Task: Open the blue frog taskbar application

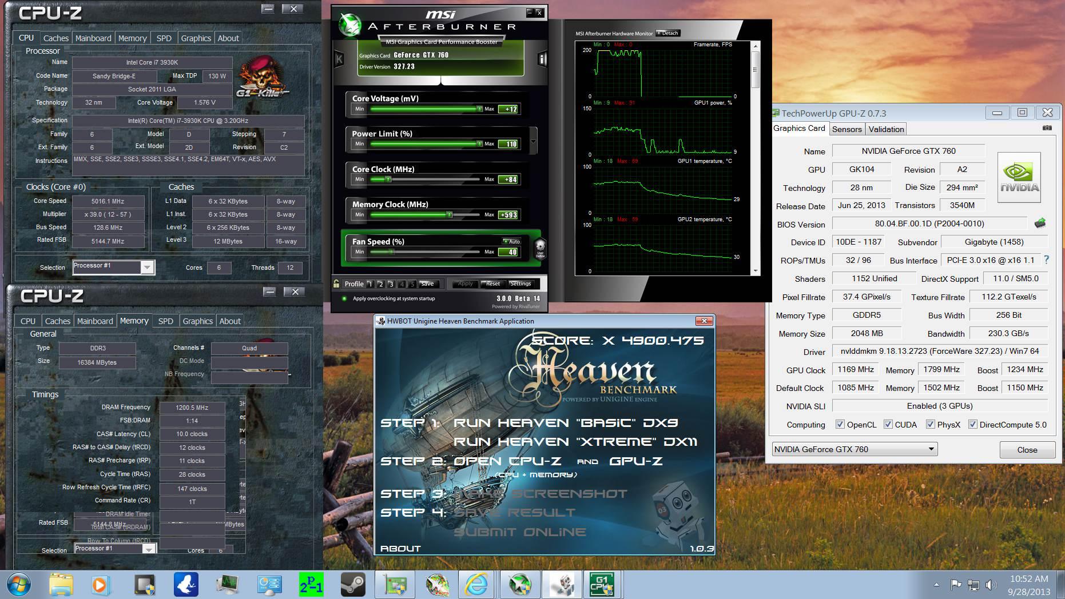Action: tap(186, 585)
